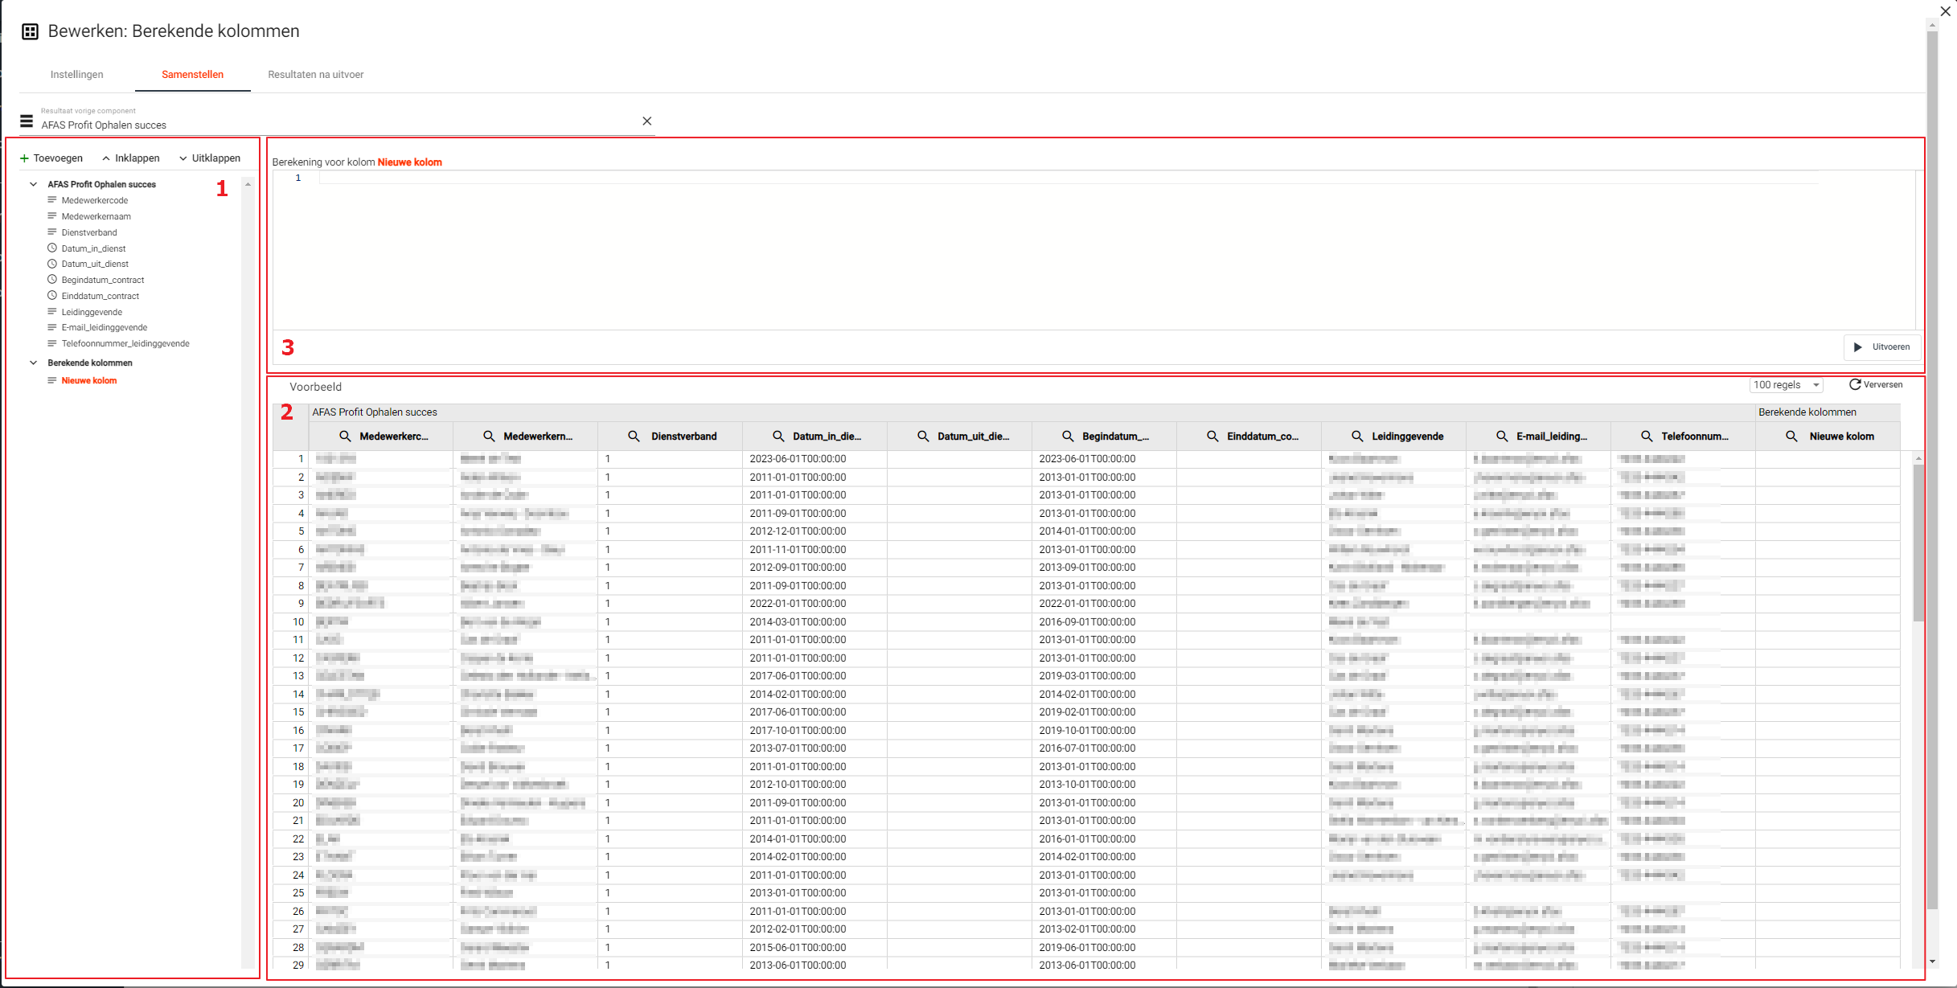Viewport: 1957px width, 988px height.
Task: Open the Resultaten na uitvoer tab
Action: (315, 75)
